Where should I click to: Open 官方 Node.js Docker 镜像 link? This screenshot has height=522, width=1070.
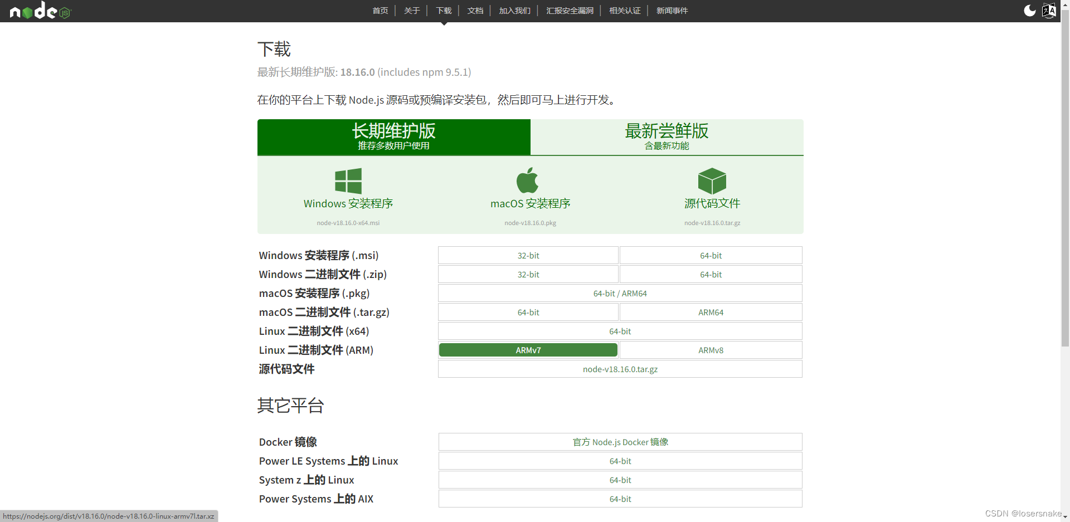pyautogui.click(x=620, y=442)
